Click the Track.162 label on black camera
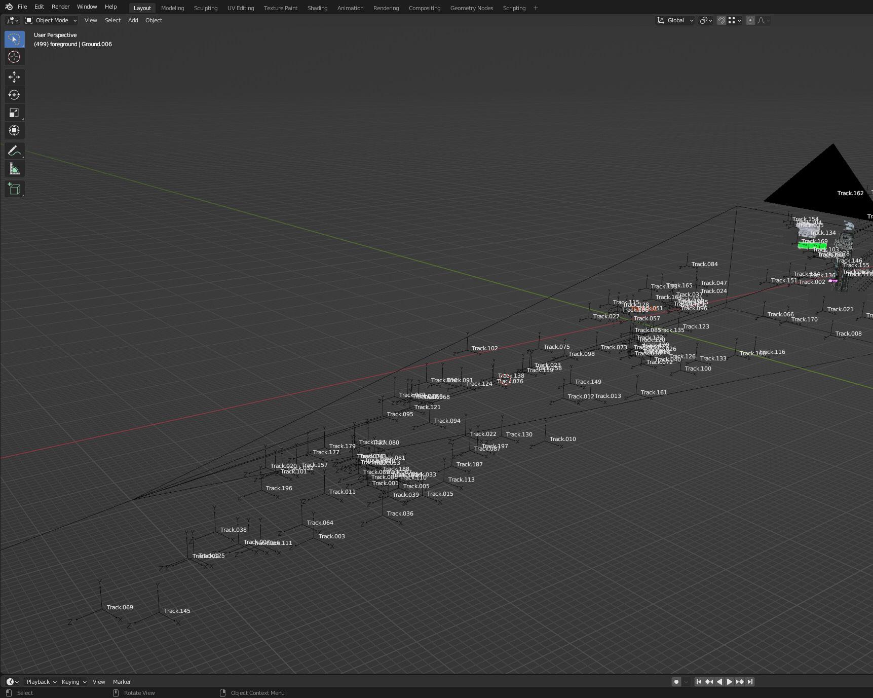 (x=850, y=193)
